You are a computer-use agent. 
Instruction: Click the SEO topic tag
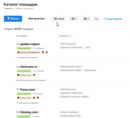[x=88, y=47]
